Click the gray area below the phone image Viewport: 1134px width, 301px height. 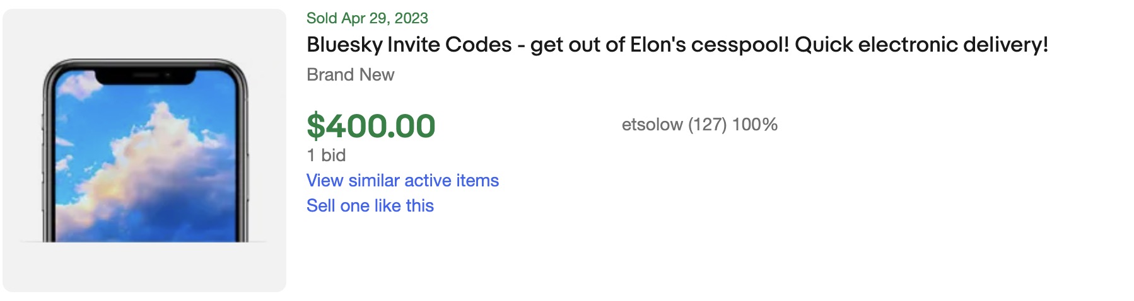click(144, 268)
